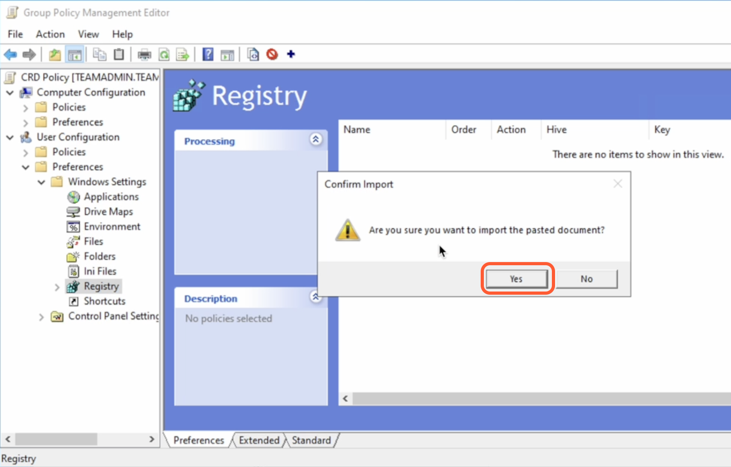Click the tree pane horizontal scrollbar
The width and height of the screenshot is (731, 467).
(56, 439)
